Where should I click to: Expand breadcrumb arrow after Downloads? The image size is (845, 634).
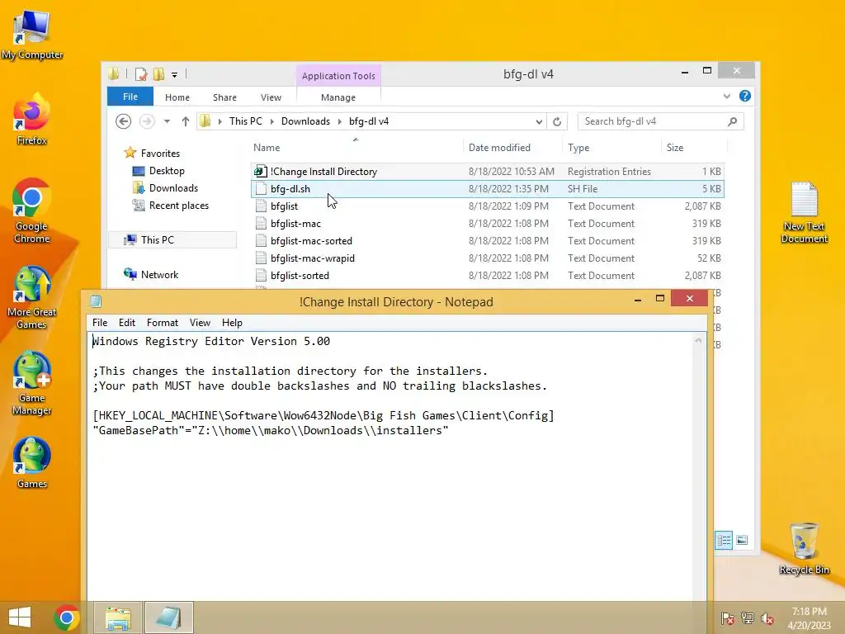[339, 122]
